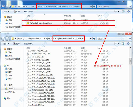Select CADopiaProfessional16.exe file
The width and height of the screenshot is (133, 107).
click(x=67, y=23)
